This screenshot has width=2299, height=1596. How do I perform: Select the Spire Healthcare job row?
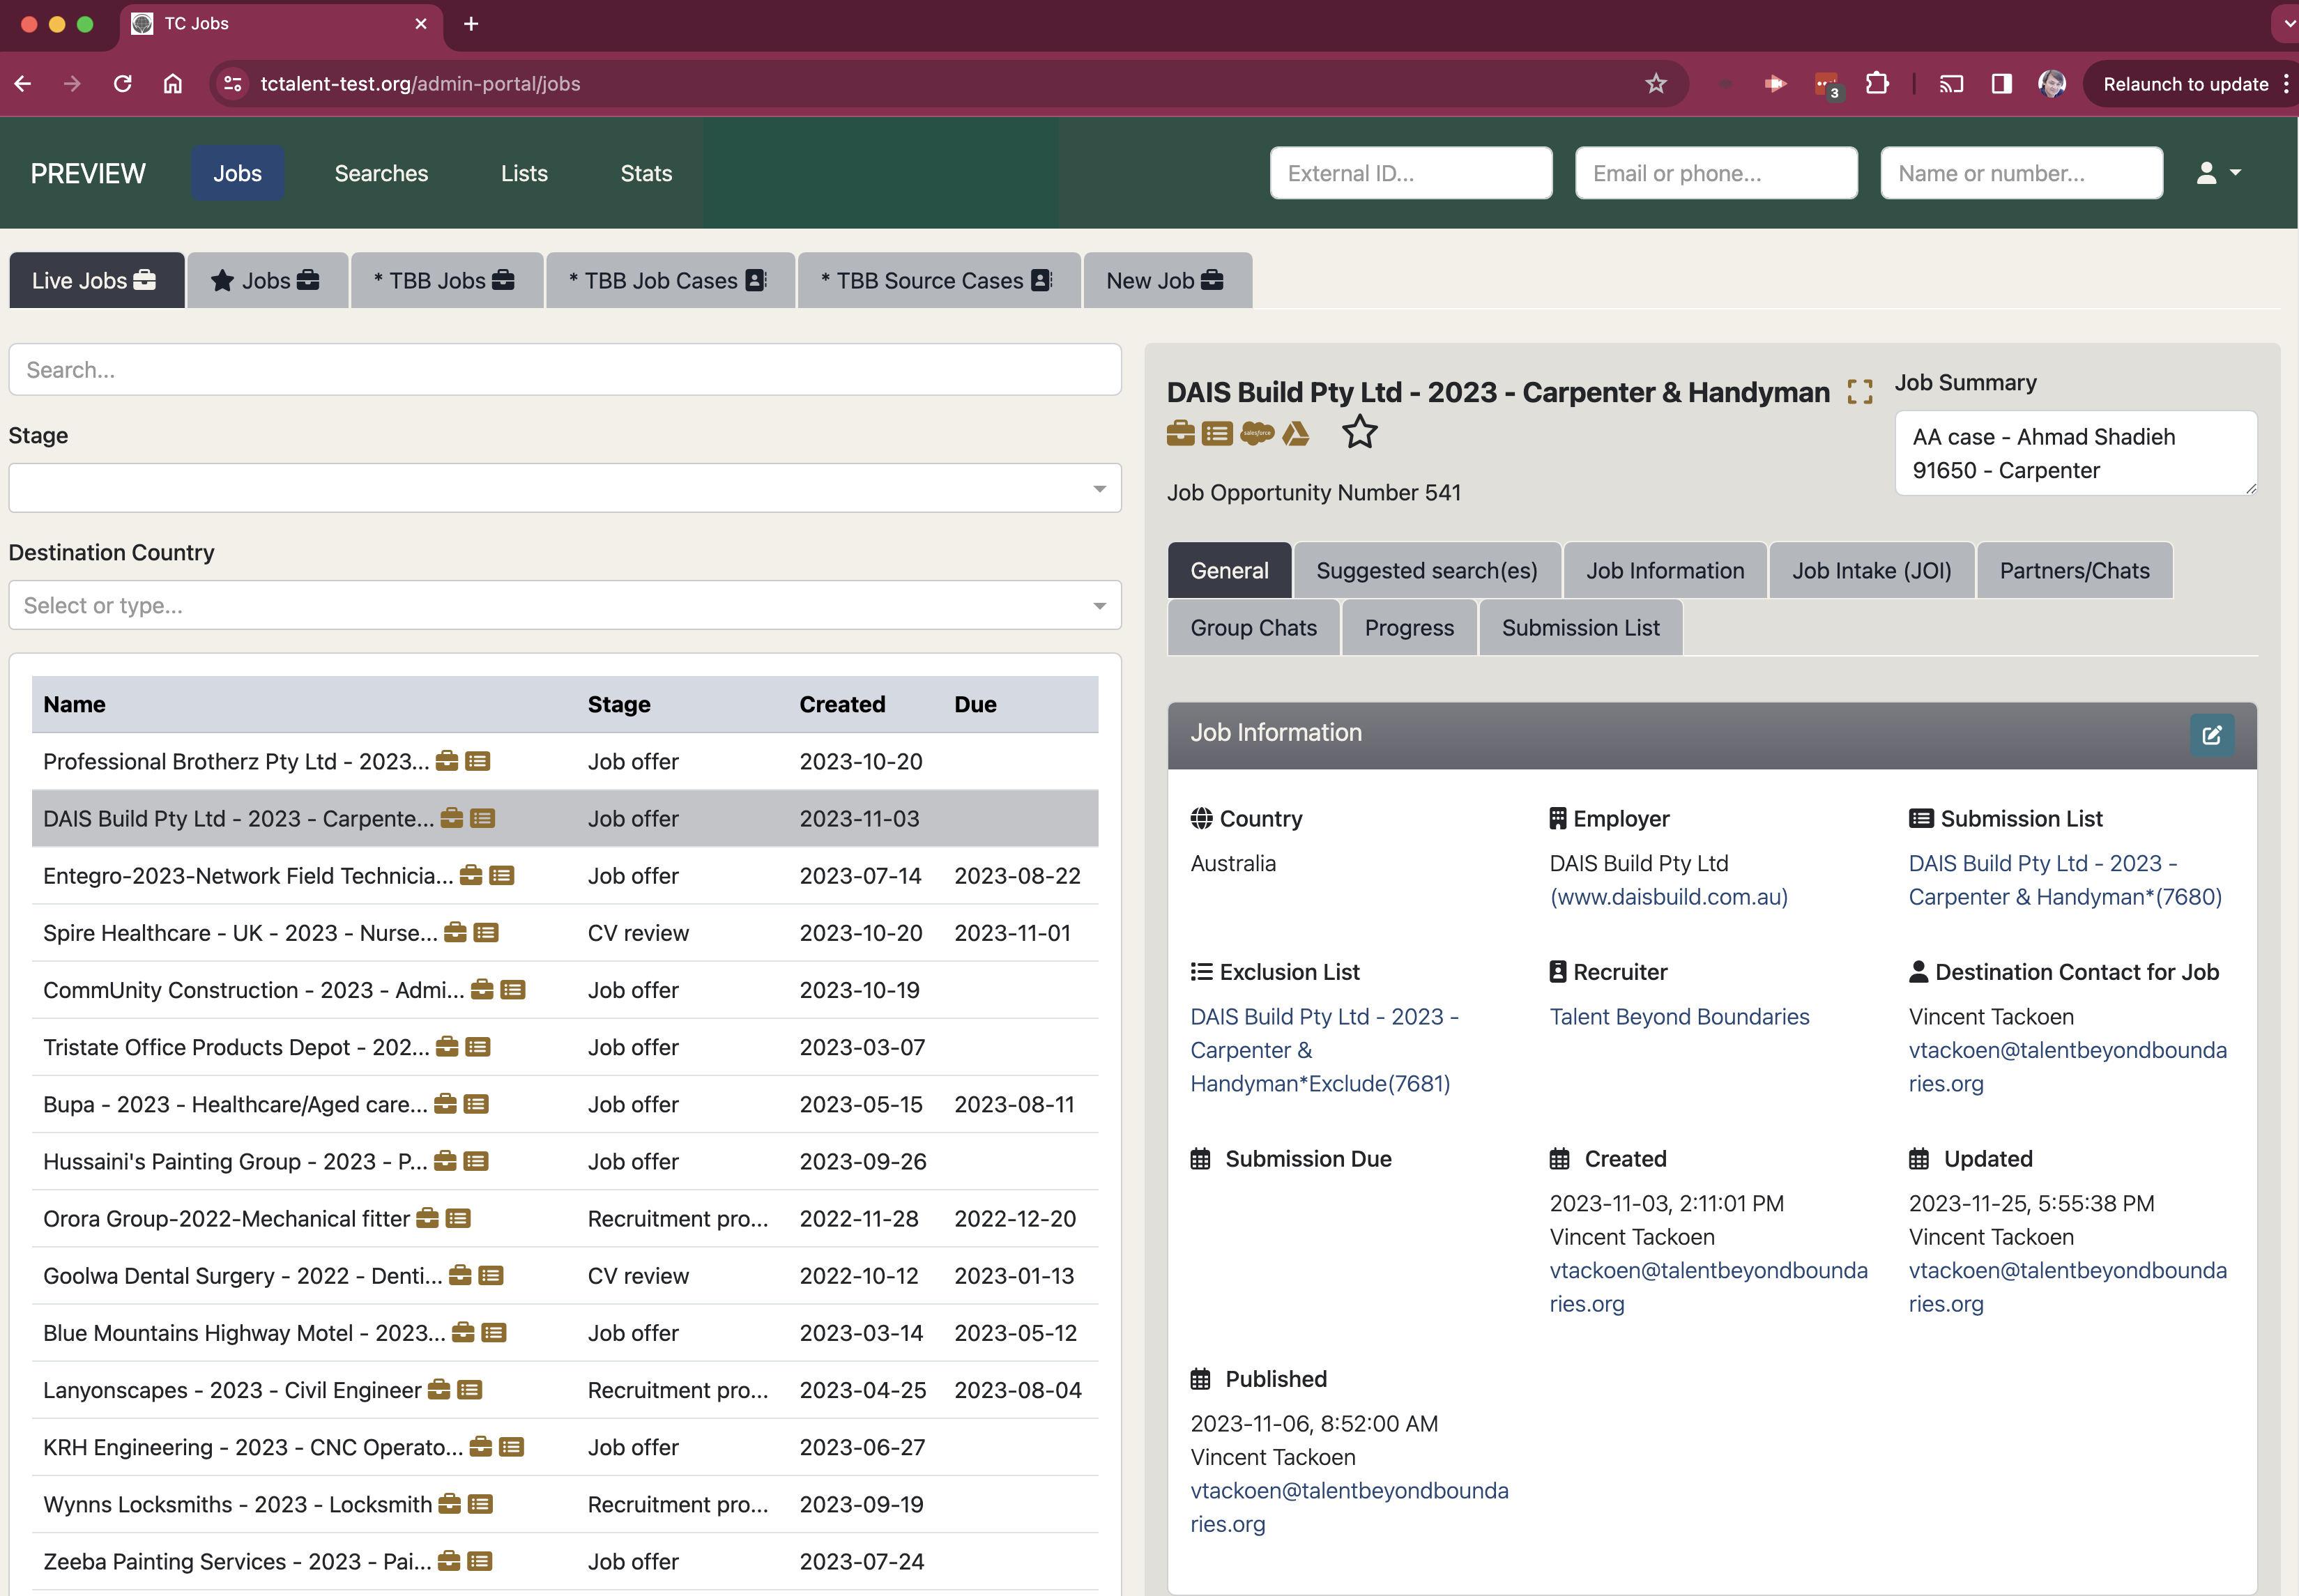240,933
